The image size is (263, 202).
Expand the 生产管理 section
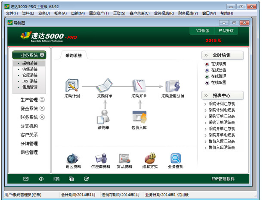tap(42, 100)
